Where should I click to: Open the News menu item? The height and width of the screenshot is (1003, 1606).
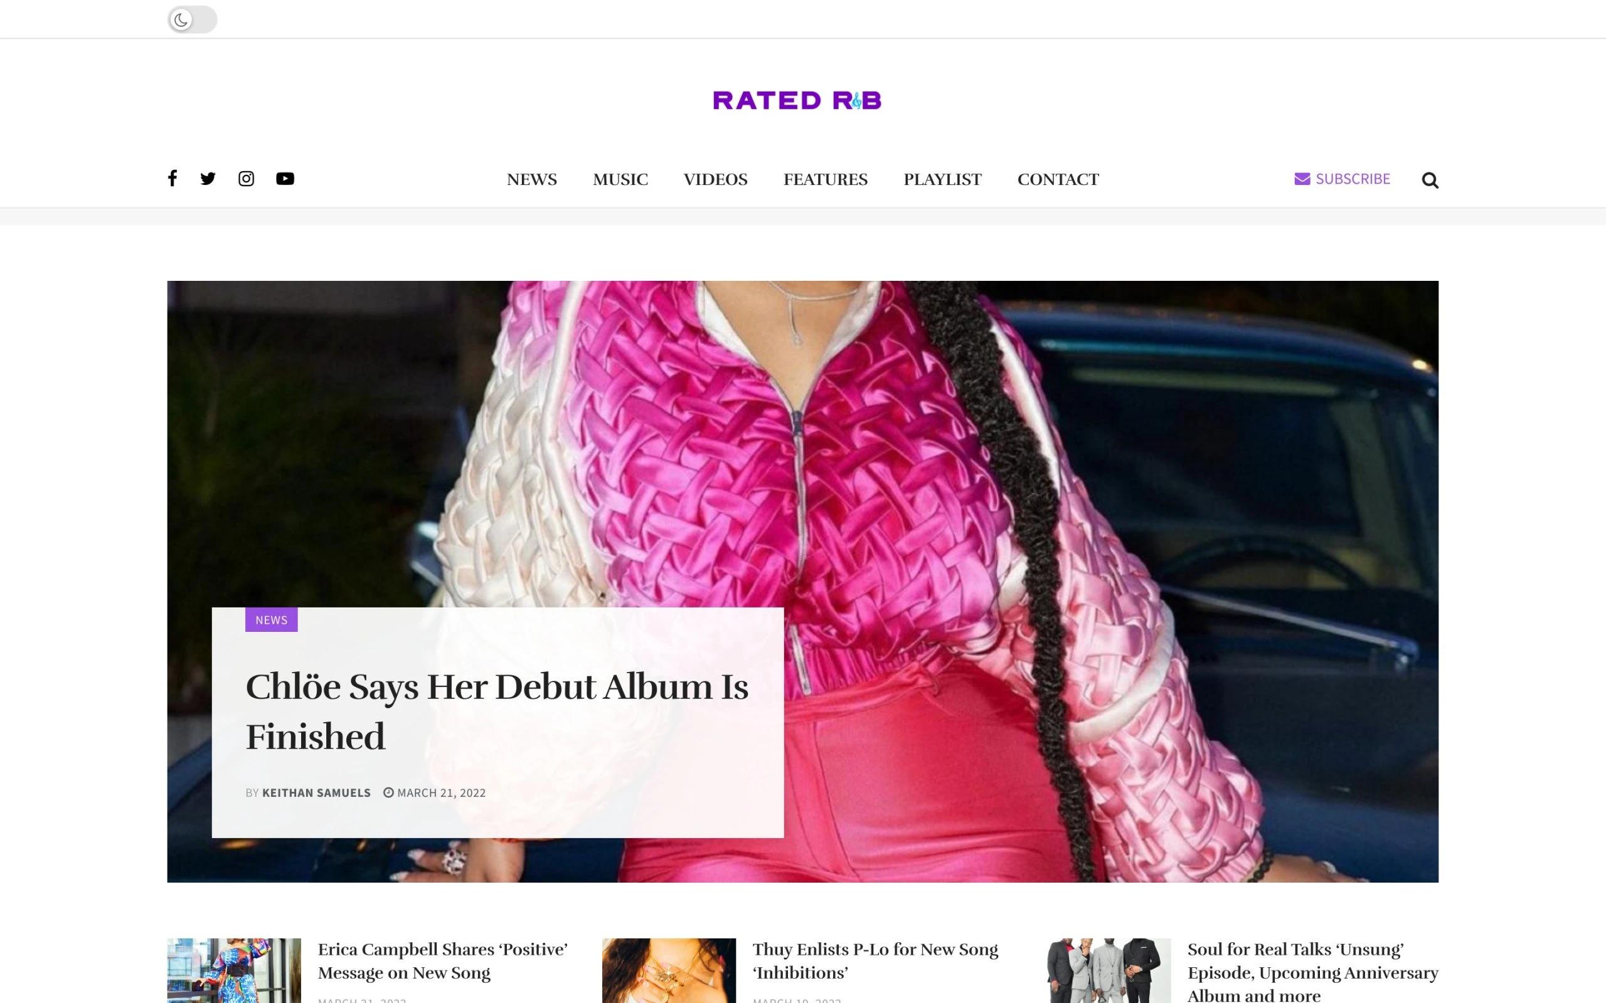tap(531, 179)
